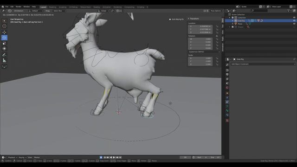Toggle pin on Goat Rig properties header
This screenshot has height=167, width=297.
[x=294, y=59]
